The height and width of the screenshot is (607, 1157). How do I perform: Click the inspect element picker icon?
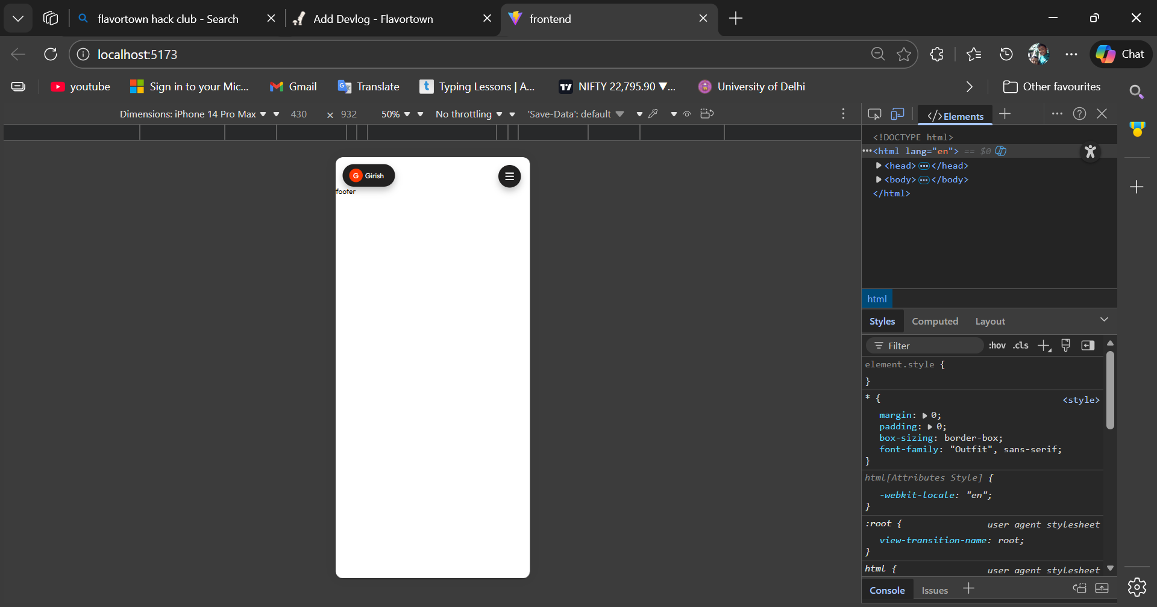(x=874, y=114)
